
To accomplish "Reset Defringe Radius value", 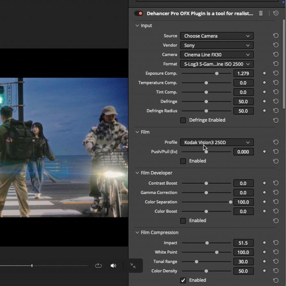I will tap(276, 111).
